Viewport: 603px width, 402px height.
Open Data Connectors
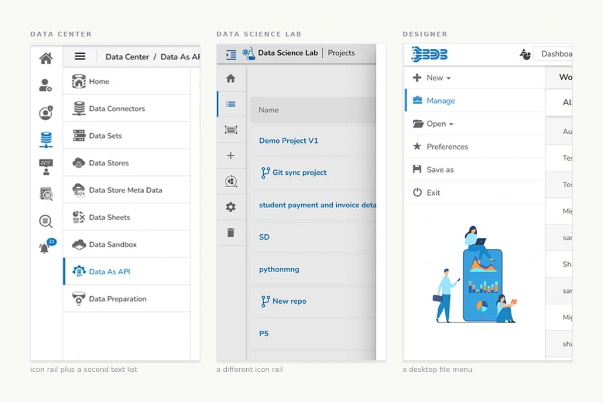127,109
